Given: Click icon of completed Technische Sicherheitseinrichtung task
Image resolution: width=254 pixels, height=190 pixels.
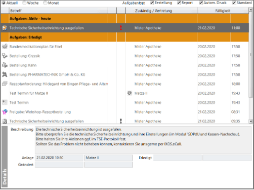Looking at the screenshot, I should click(5, 121).
